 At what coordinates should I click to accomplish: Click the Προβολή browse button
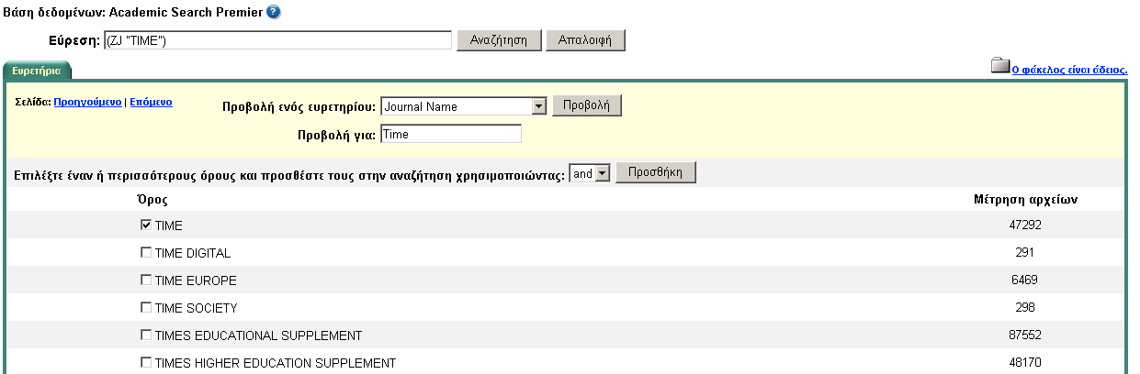pyautogui.click(x=587, y=105)
